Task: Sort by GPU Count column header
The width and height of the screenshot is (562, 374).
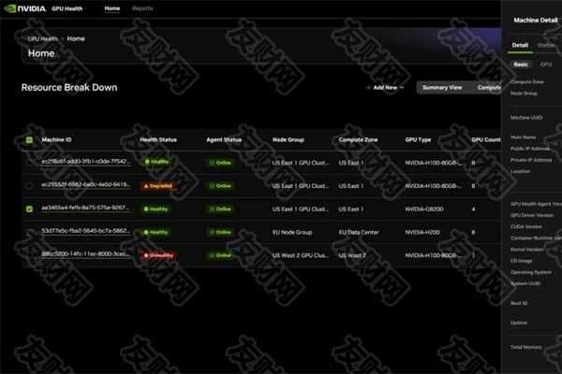Action: point(485,139)
